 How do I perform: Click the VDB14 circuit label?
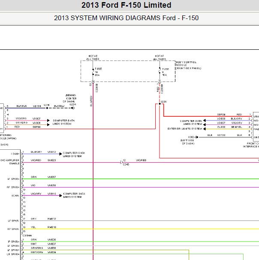pyautogui.click(x=51, y=193)
